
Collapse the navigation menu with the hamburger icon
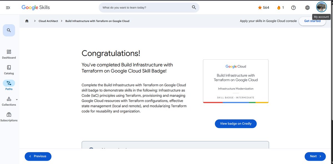(8, 8)
